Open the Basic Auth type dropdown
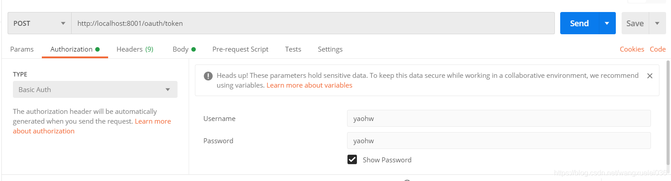The width and height of the screenshot is (671, 181). pos(95,89)
